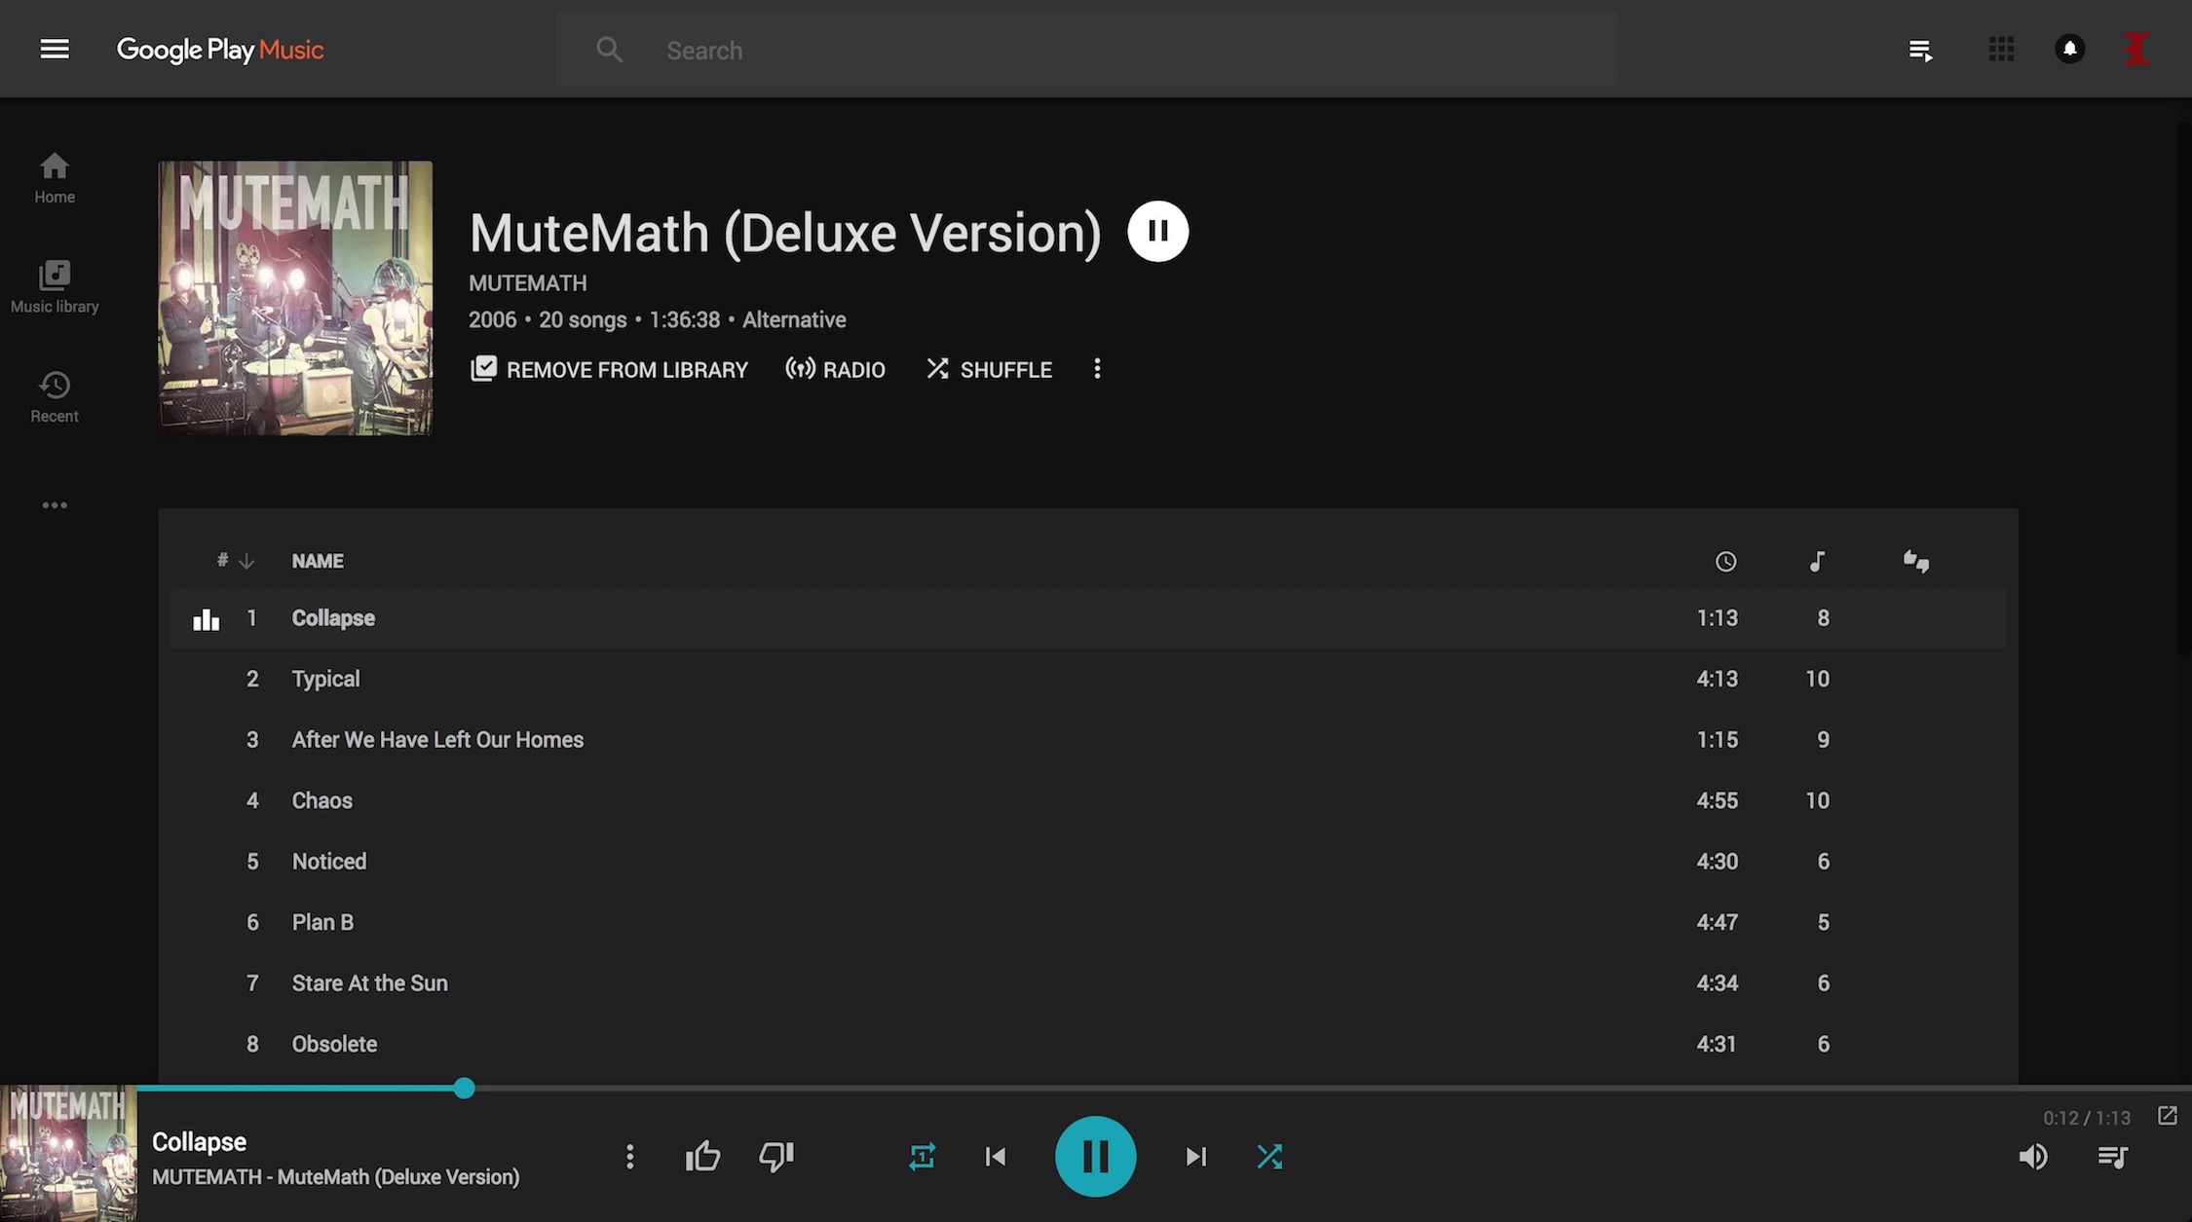Click the playback progress slider knob

(x=465, y=1088)
